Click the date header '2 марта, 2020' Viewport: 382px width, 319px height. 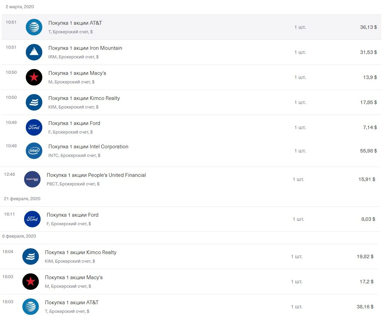coord(20,7)
